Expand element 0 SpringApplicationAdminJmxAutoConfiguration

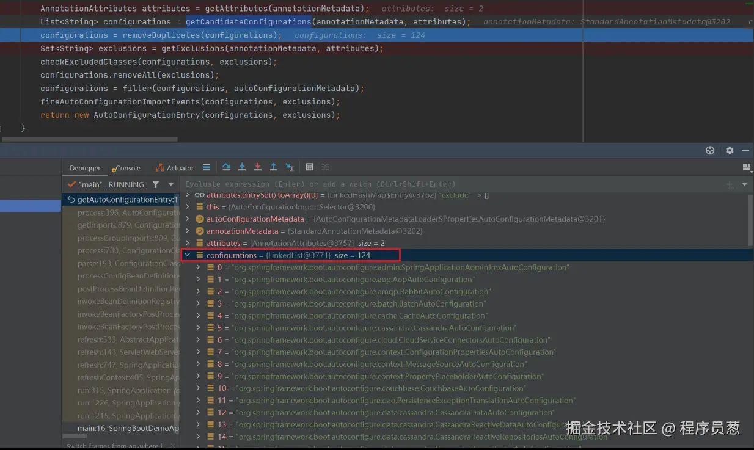(198, 267)
